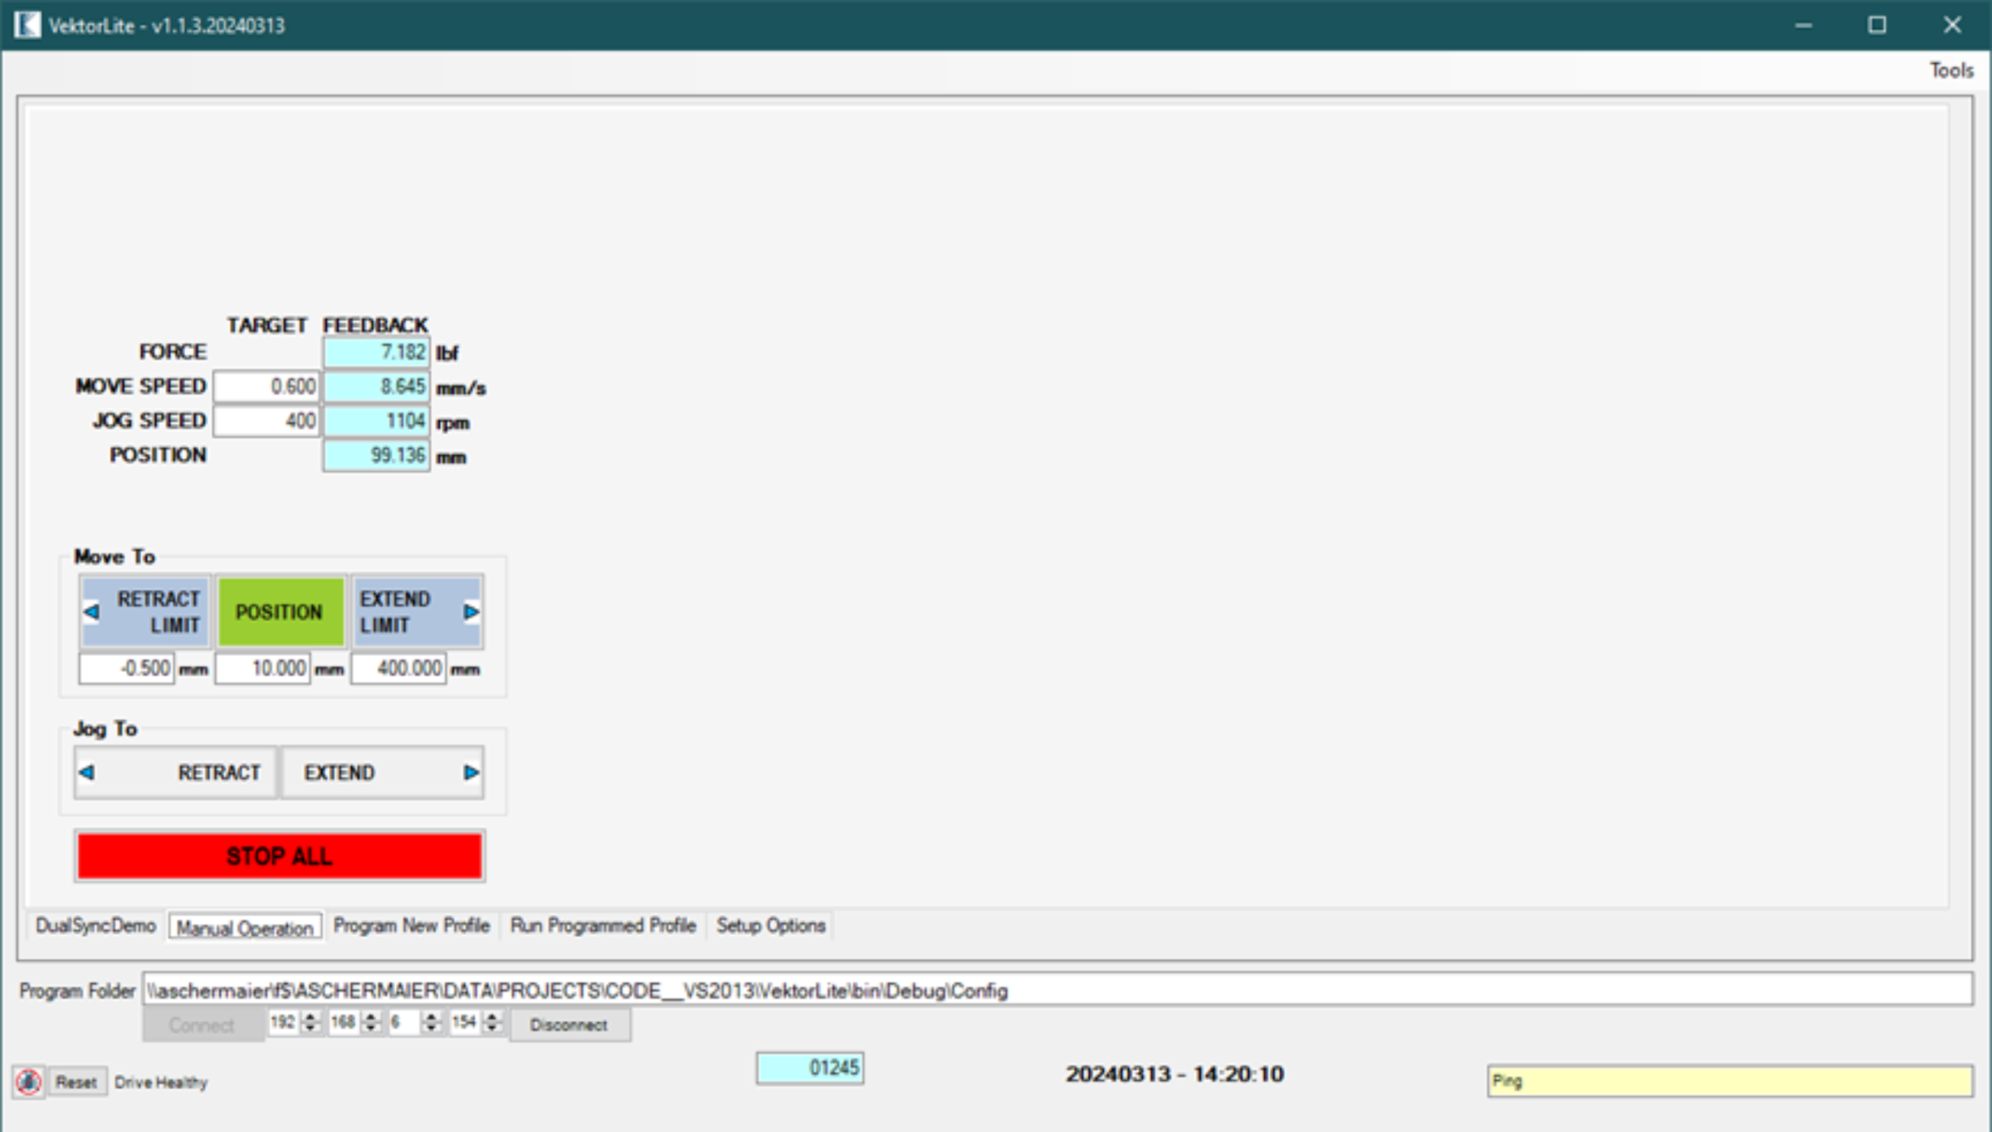Go to Run Programmed Profile tab
The width and height of the screenshot is (1992, 1132).
[602, 926]
